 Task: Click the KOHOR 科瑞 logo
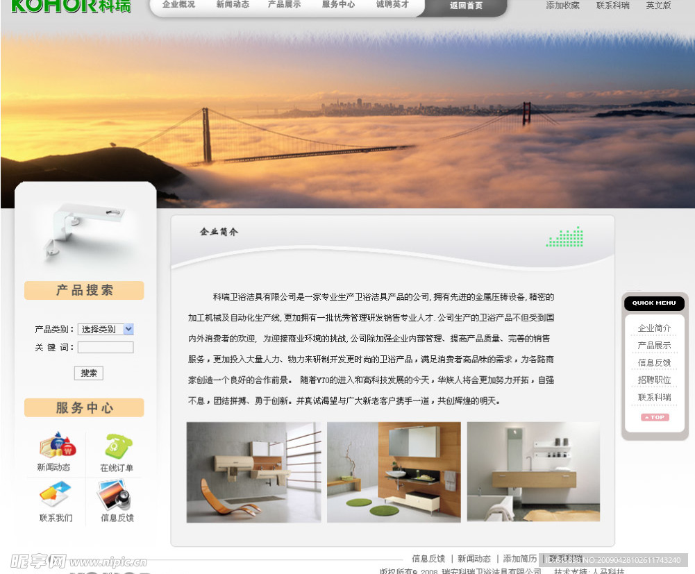tap(71, 6)
